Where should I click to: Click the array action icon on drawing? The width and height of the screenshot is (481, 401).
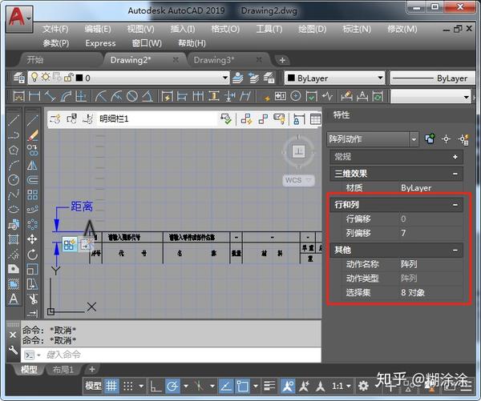[x=69, y=245]
